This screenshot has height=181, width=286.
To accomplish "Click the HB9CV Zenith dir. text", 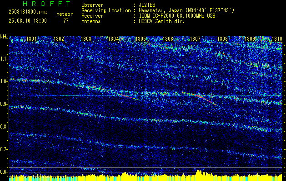I will (x=161, y=21).
